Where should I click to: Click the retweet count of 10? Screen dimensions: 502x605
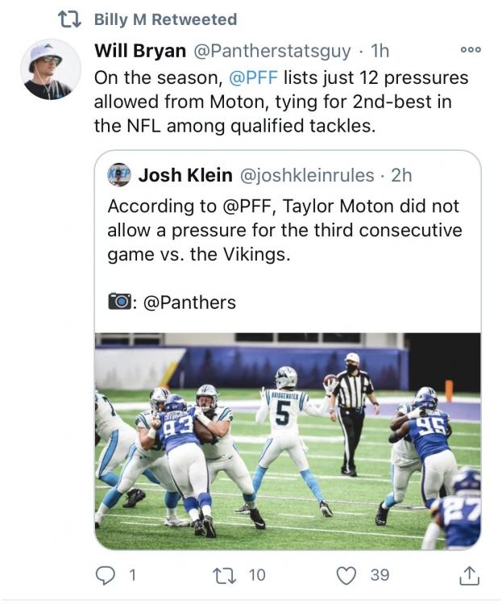coord(257,575)
